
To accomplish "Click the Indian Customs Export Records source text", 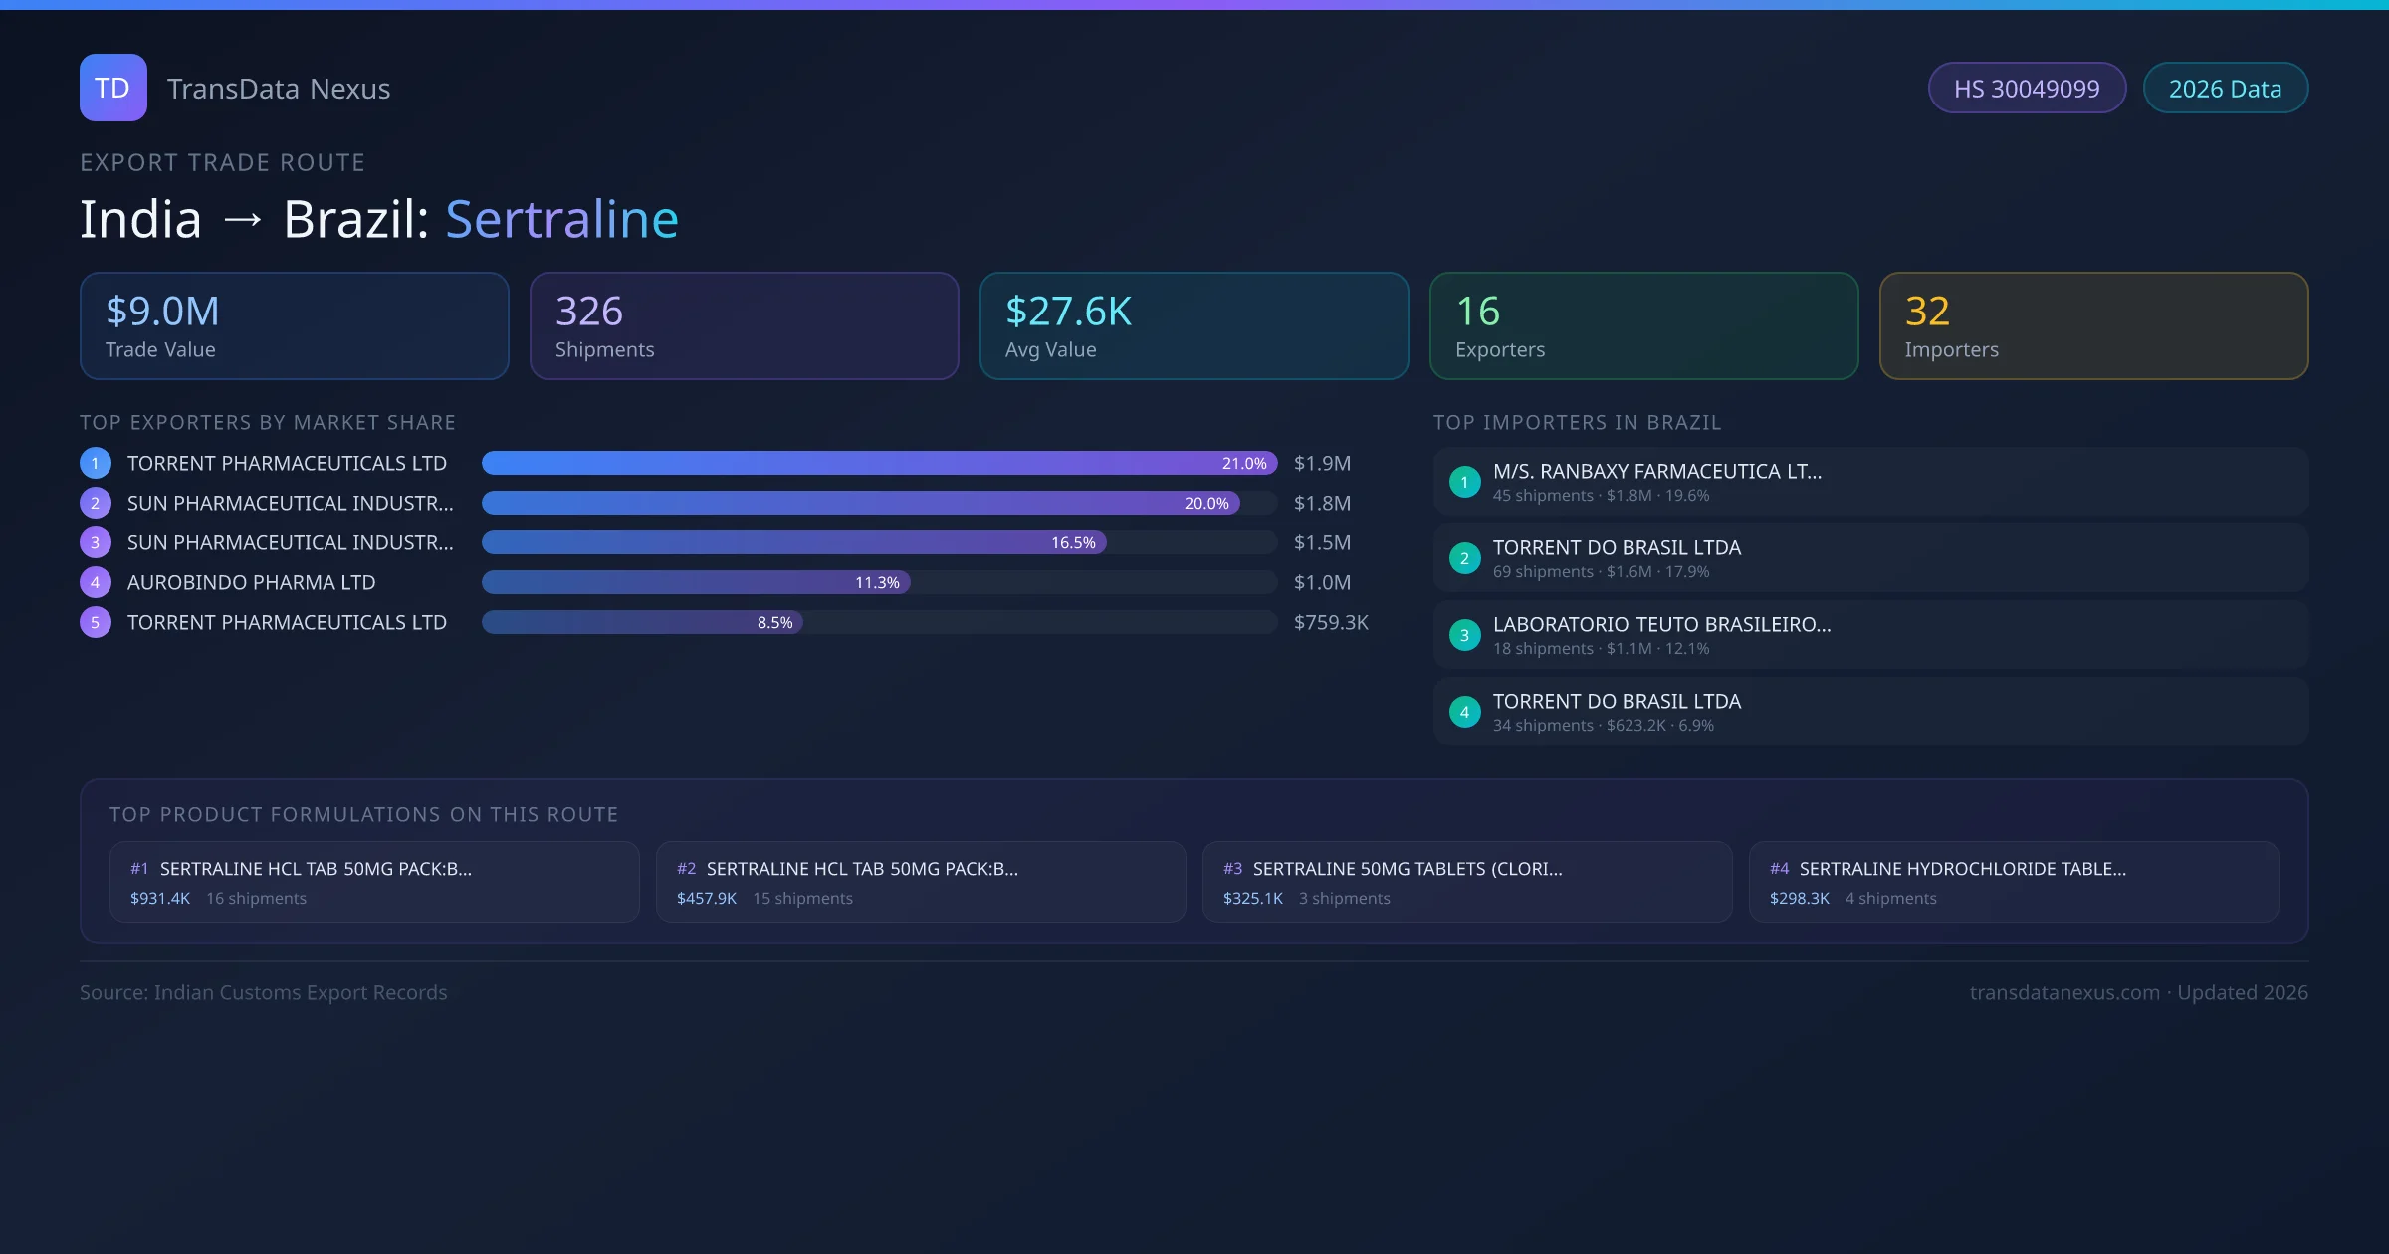I will pyautogui.click(x=263, y=992).
